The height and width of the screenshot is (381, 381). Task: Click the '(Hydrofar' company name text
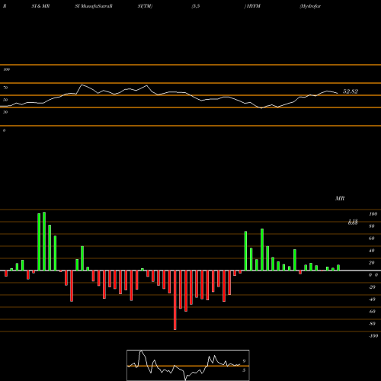(x=310, y=6)
